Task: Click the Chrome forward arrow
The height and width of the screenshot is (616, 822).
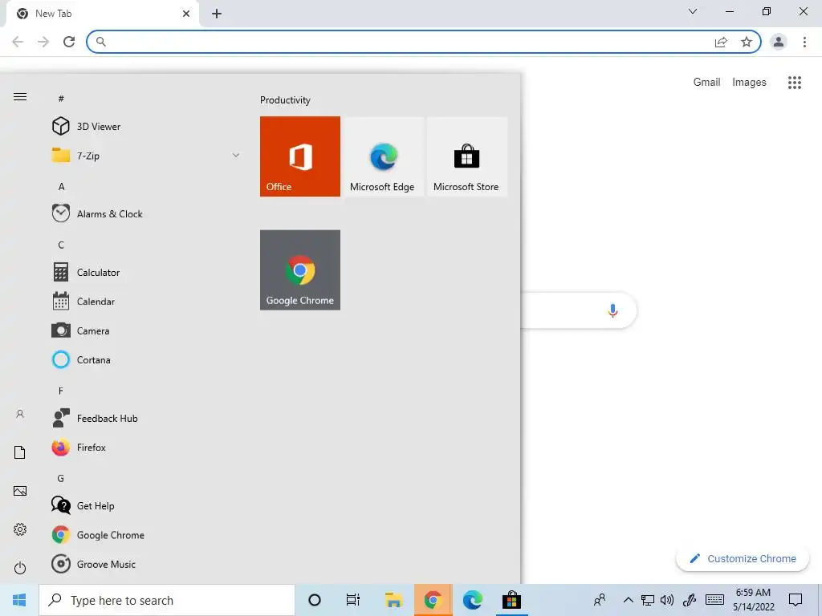Action: point(43,42)
